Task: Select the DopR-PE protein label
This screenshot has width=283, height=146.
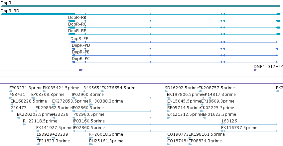Action: [79, 39]
